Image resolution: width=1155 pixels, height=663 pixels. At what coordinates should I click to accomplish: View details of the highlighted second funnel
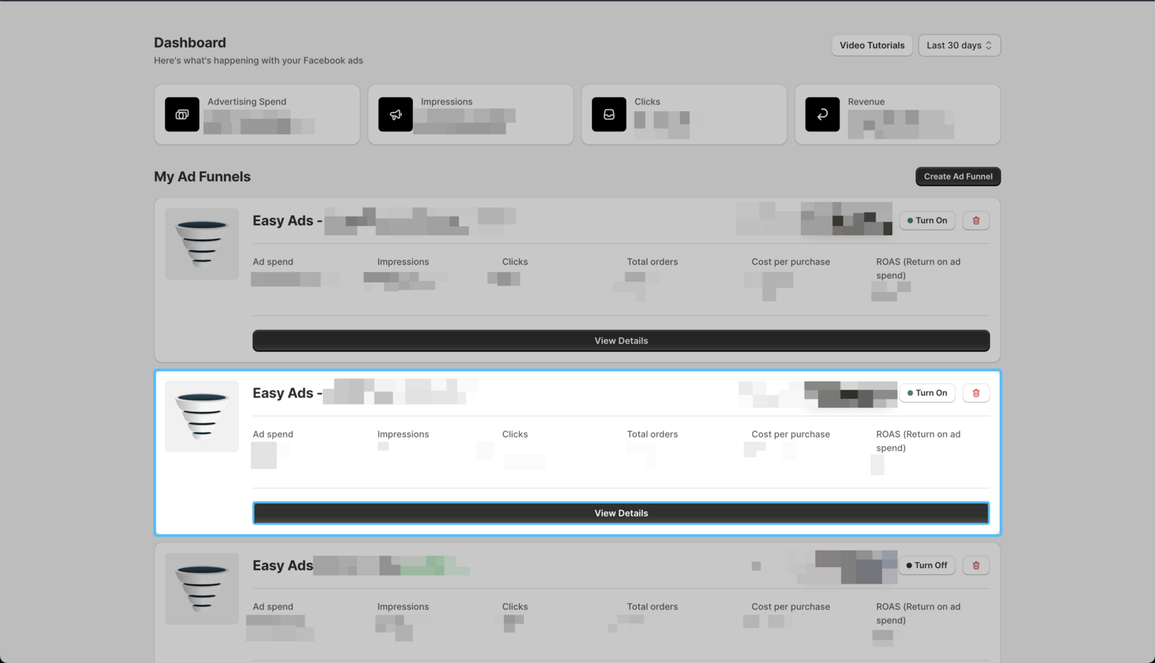point(621,513)
